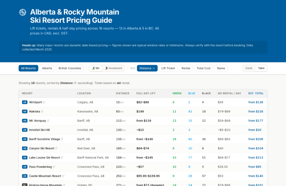This screenshot has width=286, height=186.
Task: Click the AB badge beside Lake Louise
Action: point(25,157)
